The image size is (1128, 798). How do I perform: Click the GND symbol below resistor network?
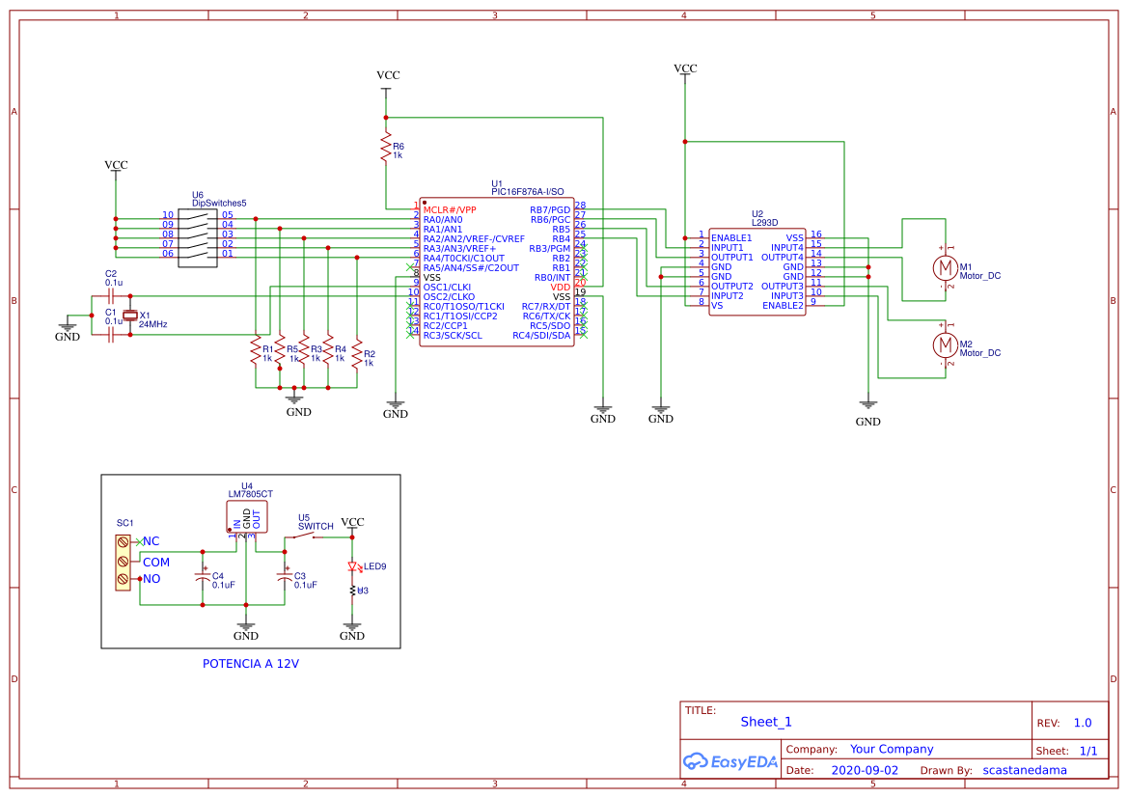coord(293,399)
